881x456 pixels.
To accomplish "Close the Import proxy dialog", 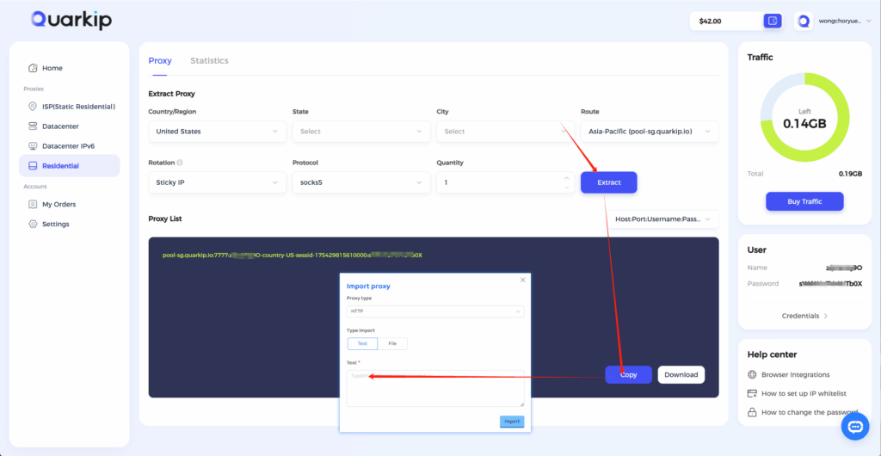I will (522, 280).
